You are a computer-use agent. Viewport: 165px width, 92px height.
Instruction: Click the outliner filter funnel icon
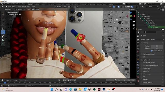[x=161, y=7]
